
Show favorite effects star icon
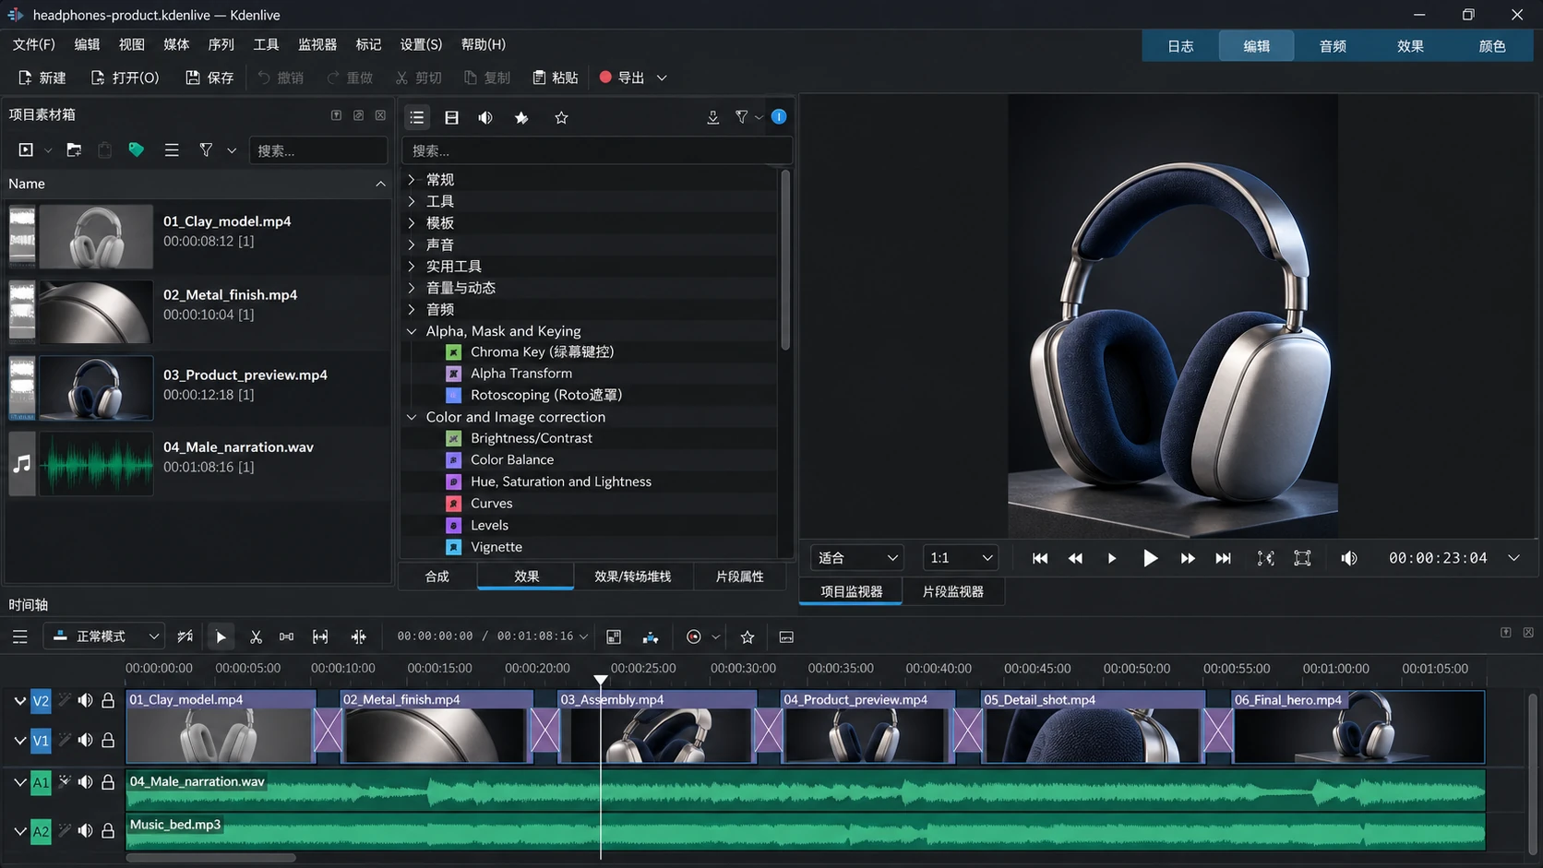coord(561,117)
